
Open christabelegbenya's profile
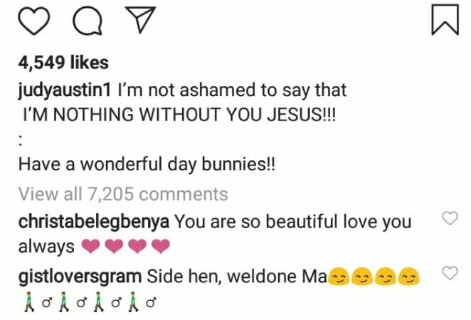tap(94, 222)
